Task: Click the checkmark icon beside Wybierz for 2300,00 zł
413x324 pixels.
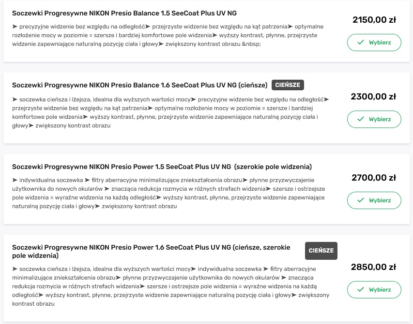Action: (361, 119)
